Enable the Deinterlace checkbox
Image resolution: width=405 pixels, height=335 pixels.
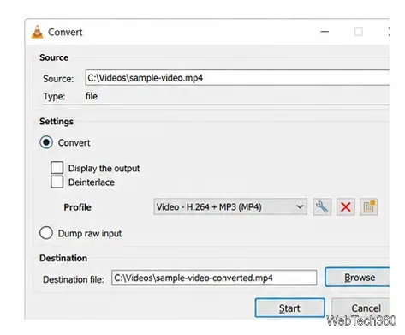(x=57, y=182)
